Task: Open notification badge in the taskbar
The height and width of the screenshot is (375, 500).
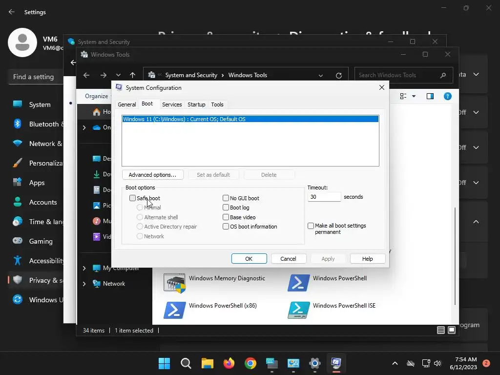Action: coord(486,363)
